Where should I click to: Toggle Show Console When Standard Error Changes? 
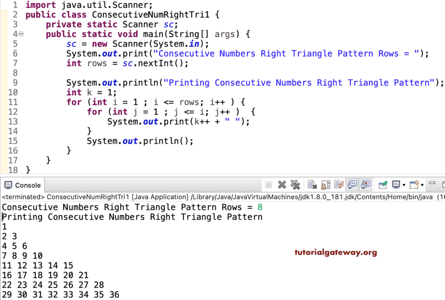[x=366, y=184]
